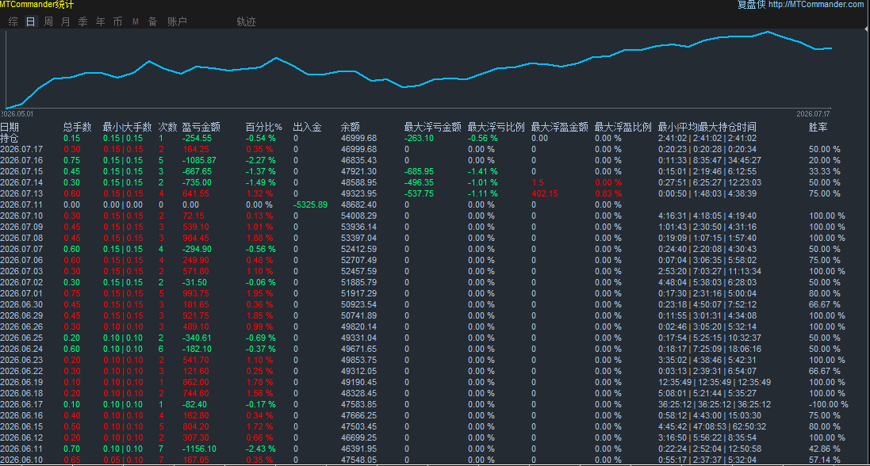Select the 周 weekly statistics tab
Viewport: 870px width, 466px height.
click(48, 21)
